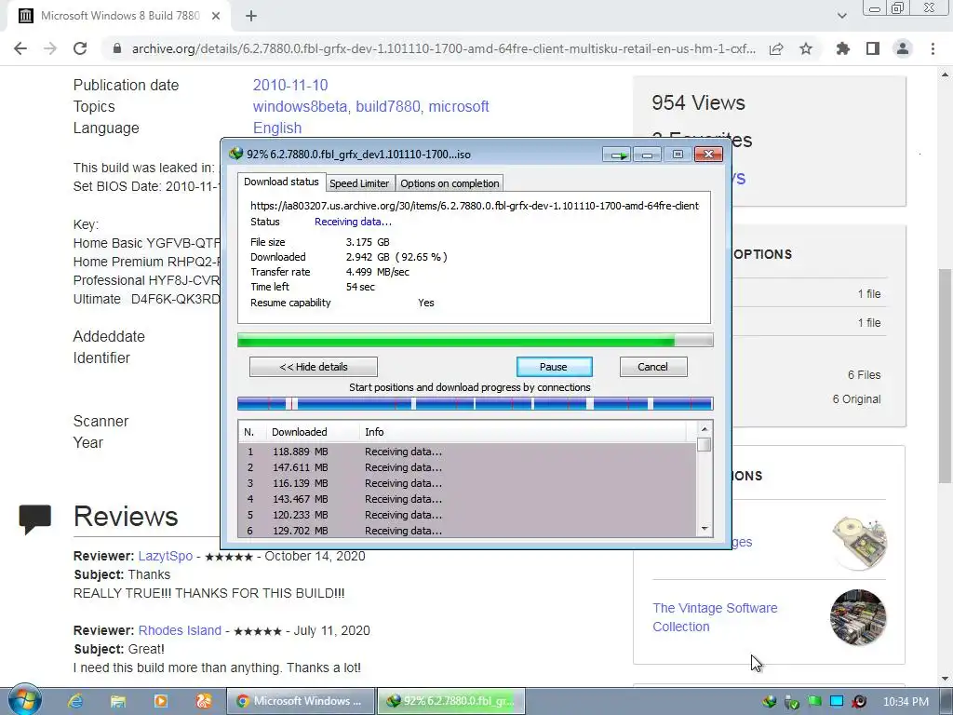Image resolution: width=953 pixels, height=715 pixels.
Task: Click the blue monitor tray icon
Action: 837,701
